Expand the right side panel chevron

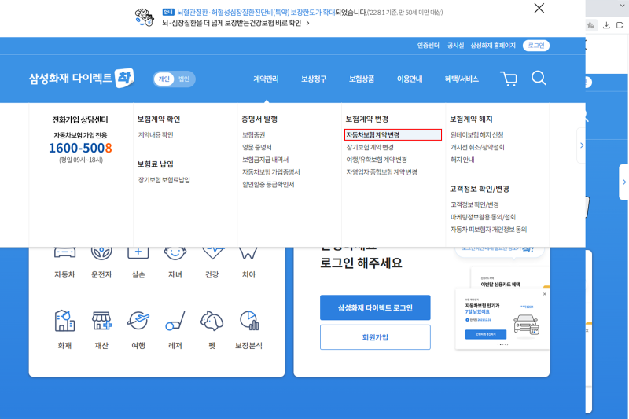coord(624,182)
